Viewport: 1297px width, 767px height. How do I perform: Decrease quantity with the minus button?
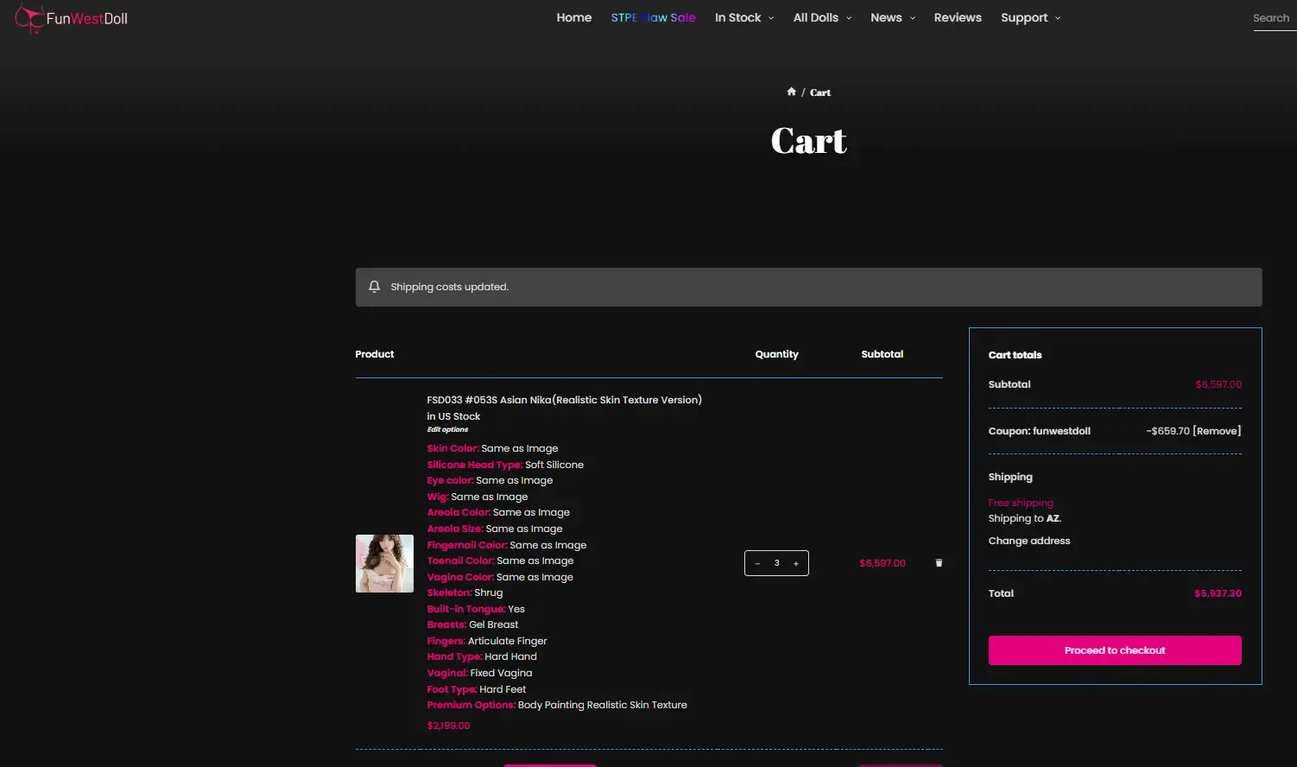[x=757, y=563]
